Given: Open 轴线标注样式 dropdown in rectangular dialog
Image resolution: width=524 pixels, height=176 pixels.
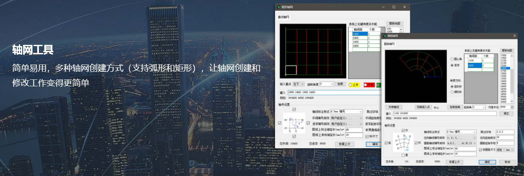Looking at the screenshot, I should 346,111.
